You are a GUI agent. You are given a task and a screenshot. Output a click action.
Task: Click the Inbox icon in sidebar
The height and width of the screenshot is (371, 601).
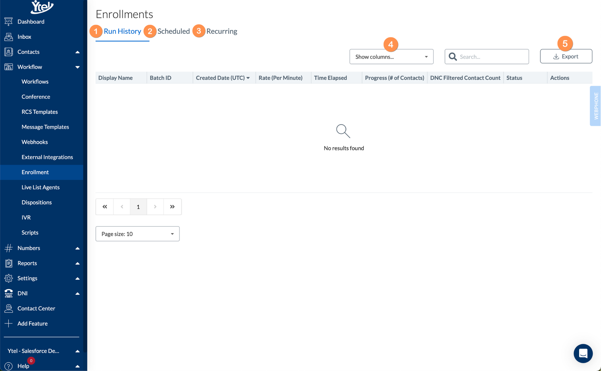click(8, 37)
